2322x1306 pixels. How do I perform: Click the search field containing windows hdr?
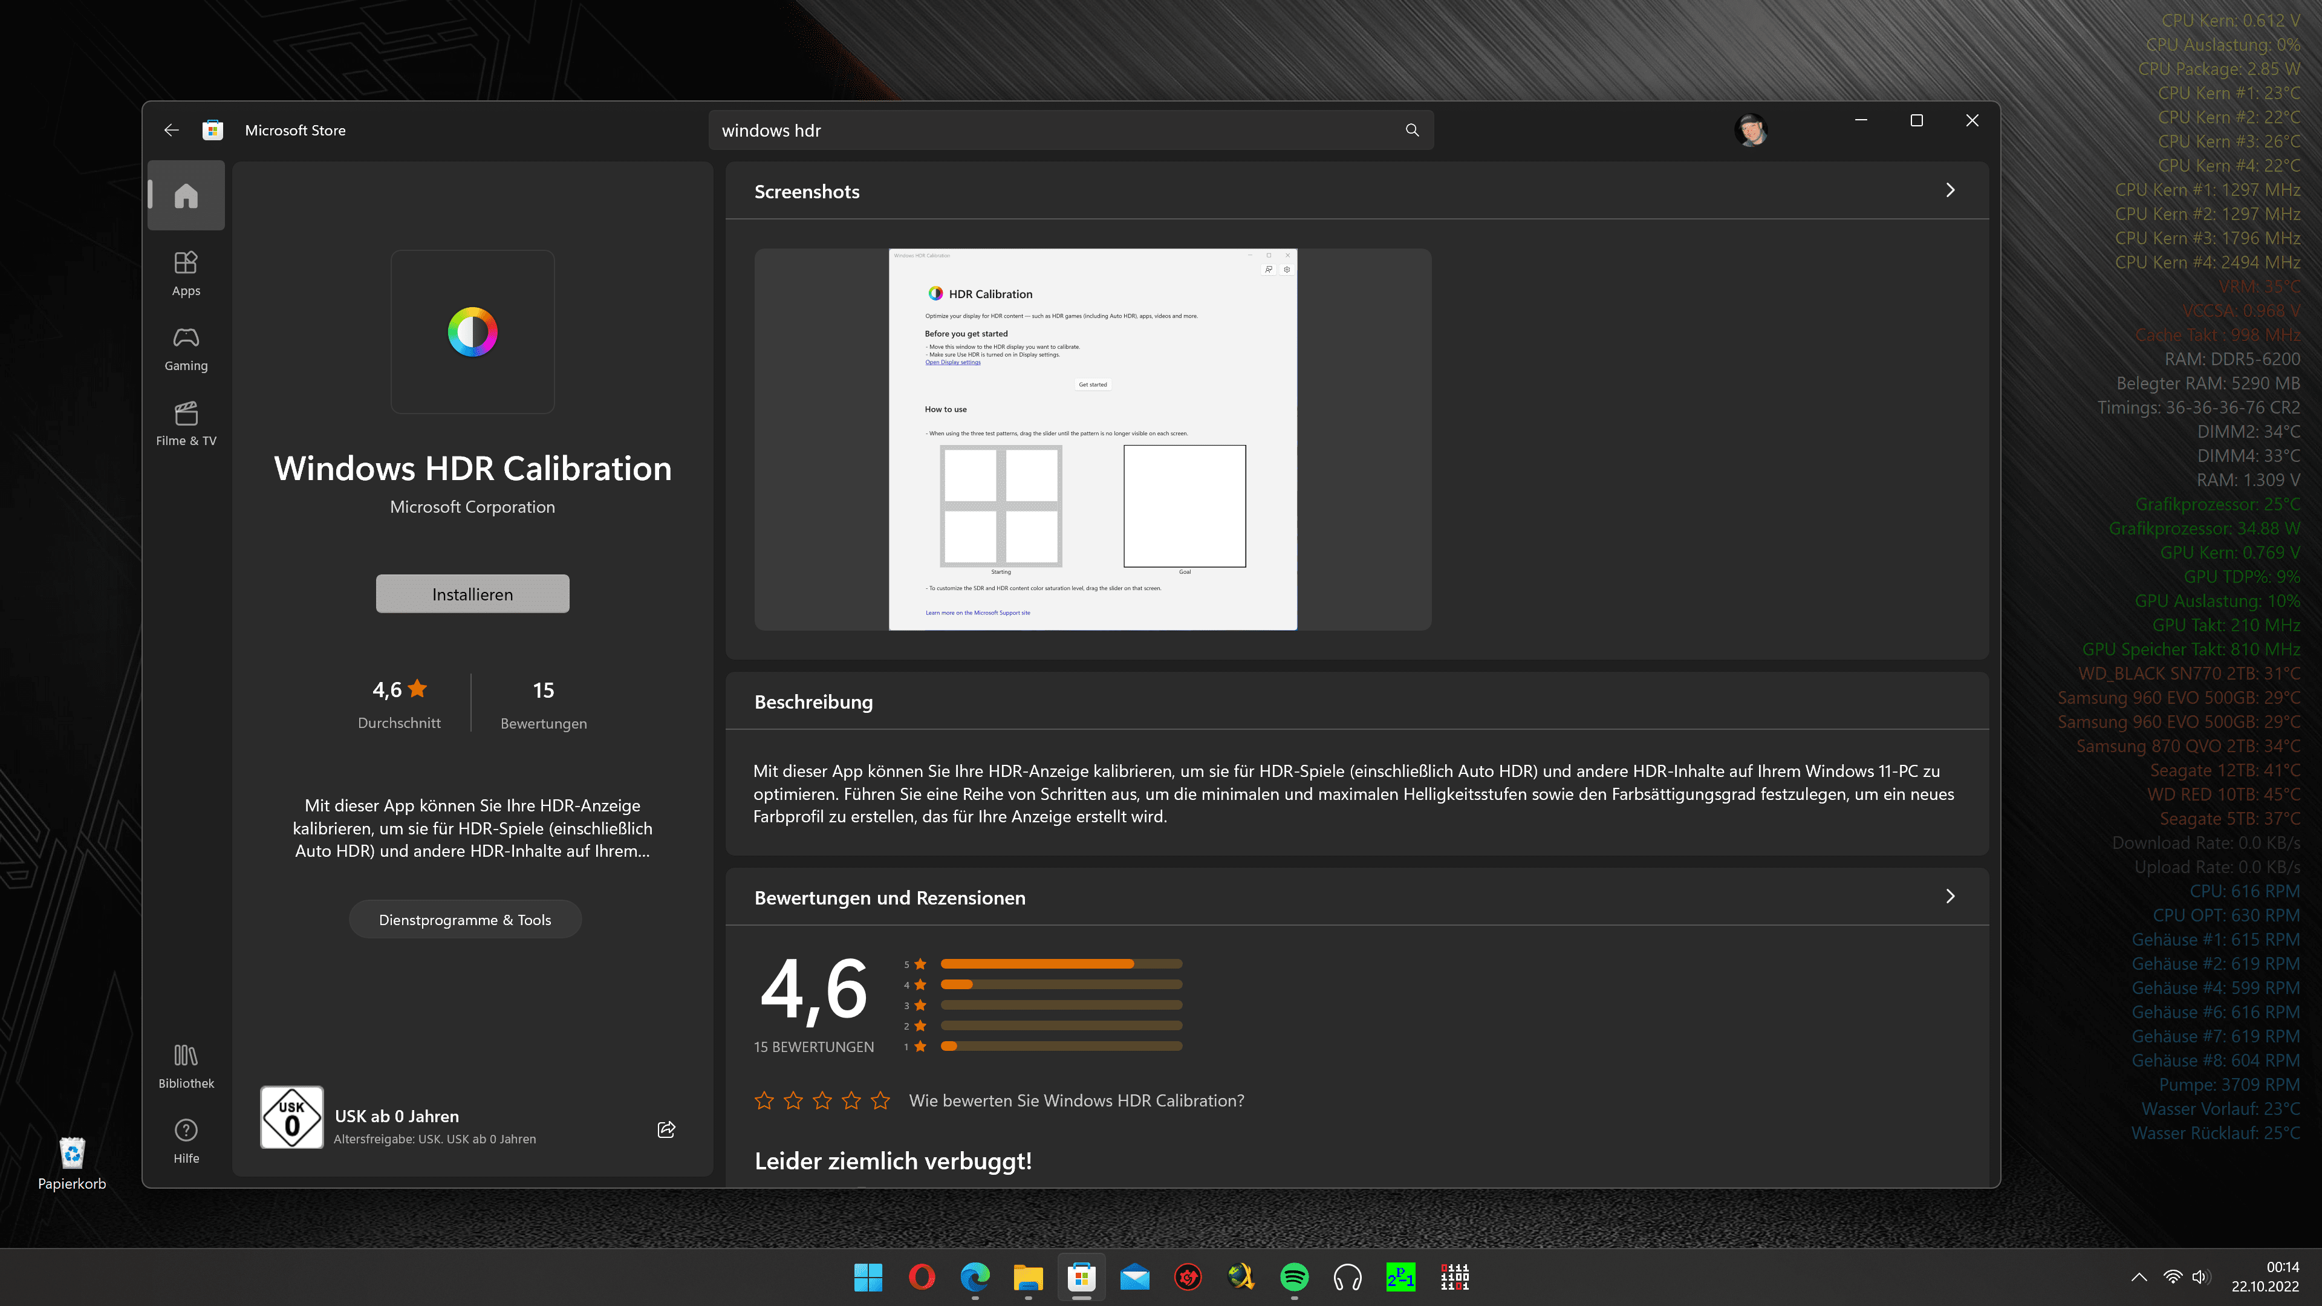1071,130
